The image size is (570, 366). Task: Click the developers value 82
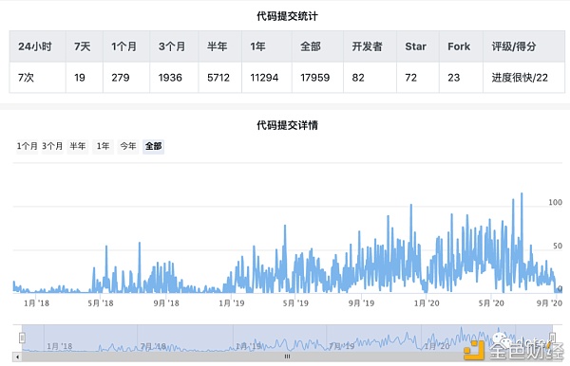(370, 78)
